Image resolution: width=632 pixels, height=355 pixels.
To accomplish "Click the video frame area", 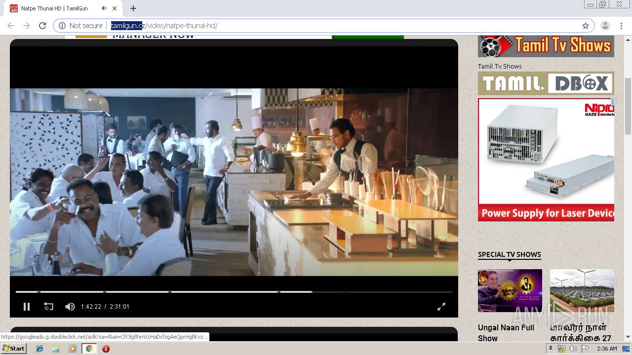I will (x=234, y=182).
